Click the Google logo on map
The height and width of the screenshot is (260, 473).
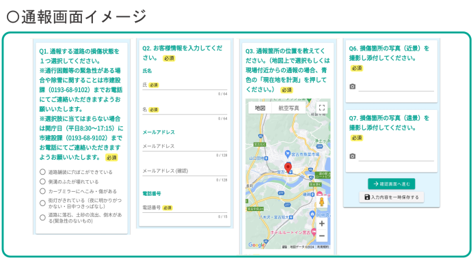pos(256,245)
